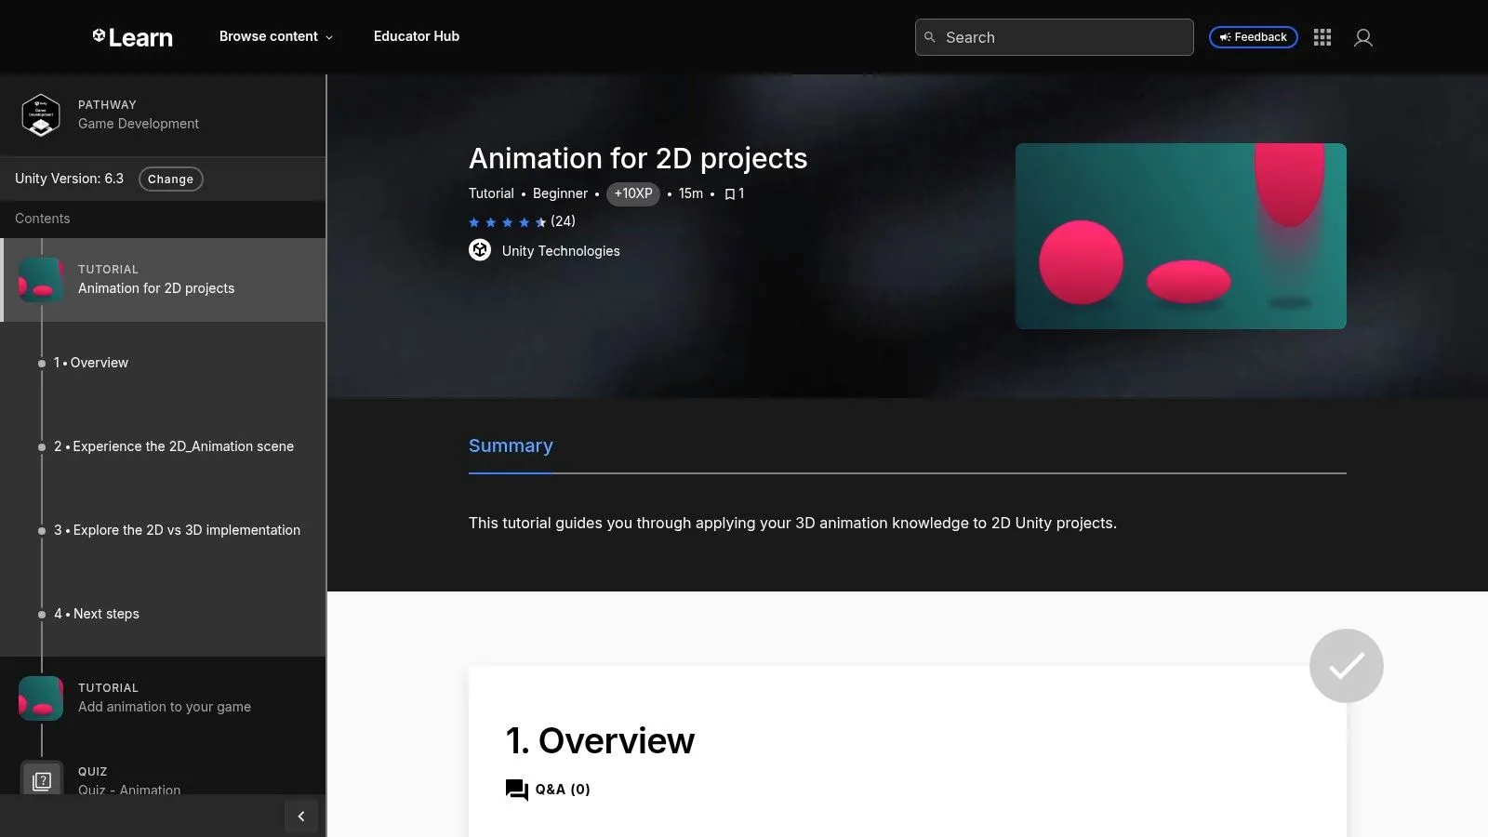This screenshot has width=1488, height=837.
Task: Click the Animation for 2D projects sidebar thumbnail
Action: (41, 280)
